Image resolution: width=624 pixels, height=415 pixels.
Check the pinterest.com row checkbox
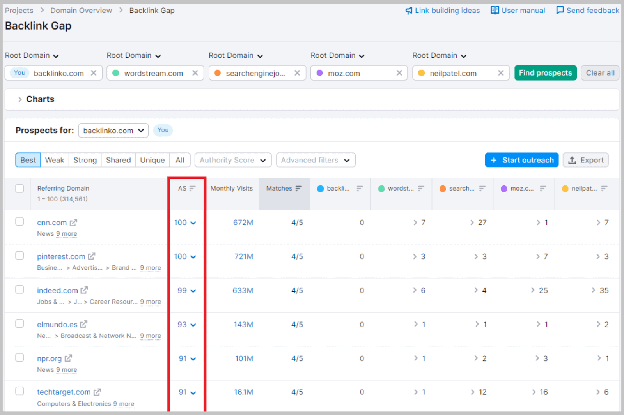(x=19, y=255)
